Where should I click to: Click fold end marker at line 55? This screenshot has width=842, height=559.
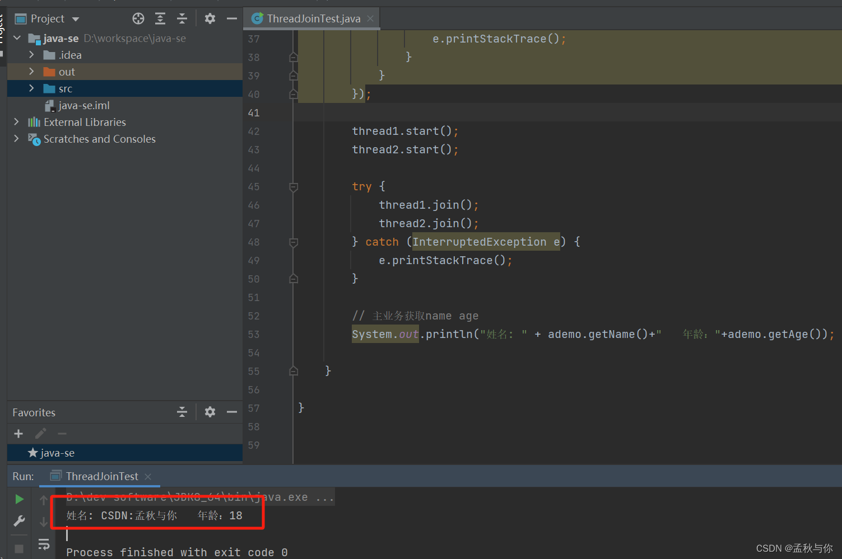coord(293,371)
